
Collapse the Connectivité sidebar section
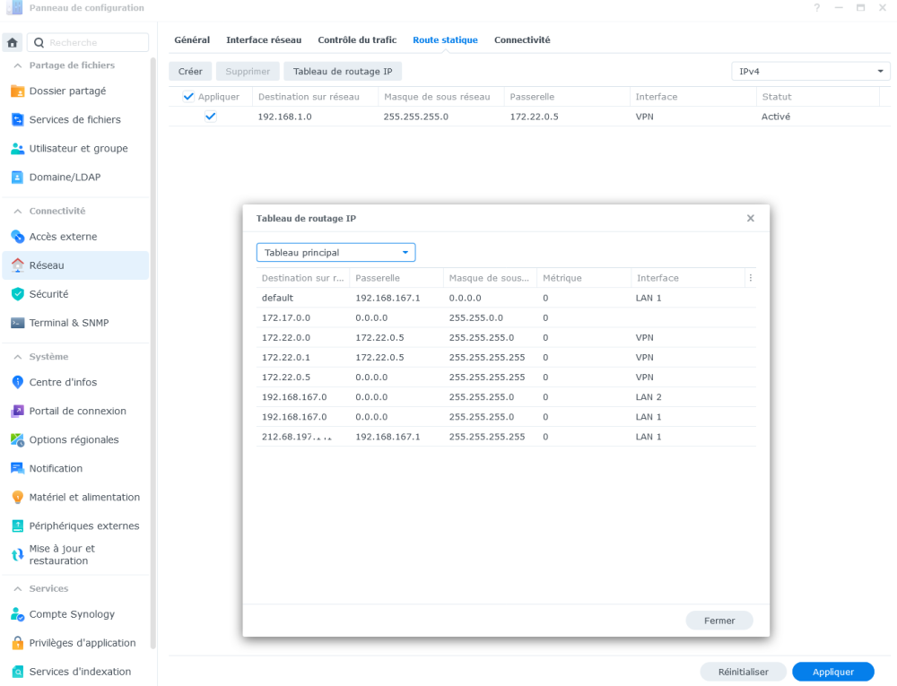(19, 212)
